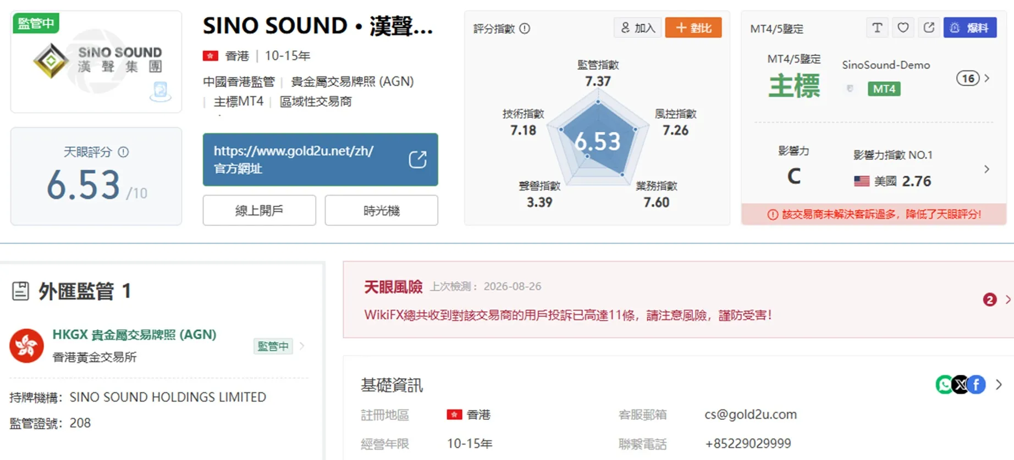Viewport: 1014px width, 460px height.
Task: Click the 聲譽指數 3.39 value
Action: click(539, 202)
